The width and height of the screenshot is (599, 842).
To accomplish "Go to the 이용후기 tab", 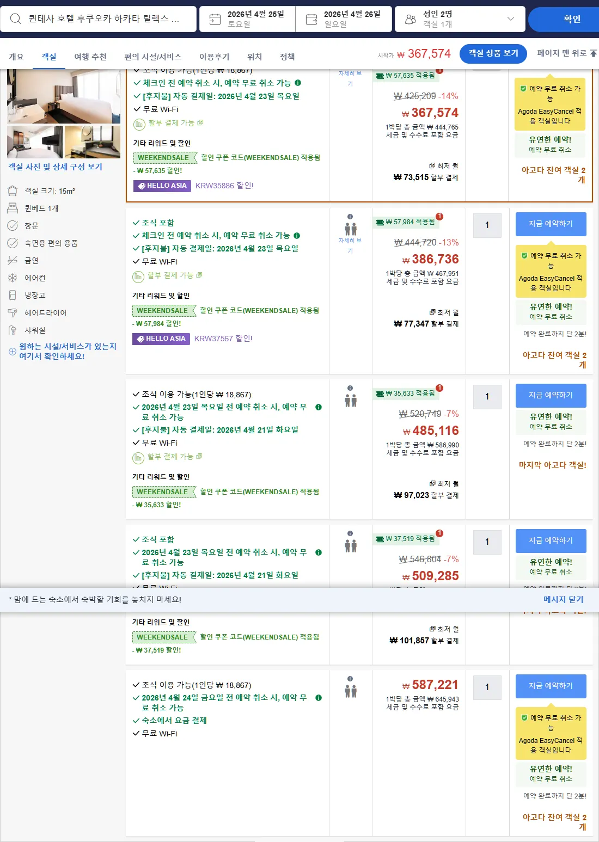I will 215,57.
